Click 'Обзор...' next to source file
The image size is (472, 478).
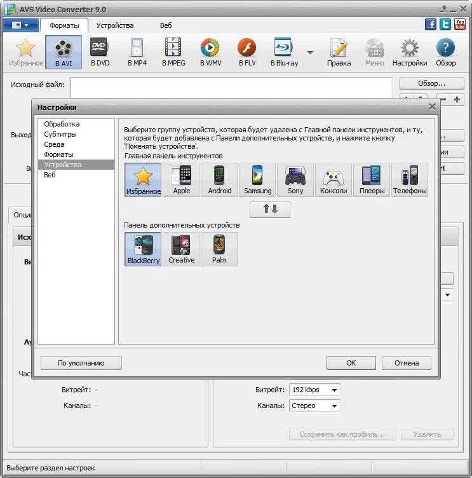pos(432,83)
